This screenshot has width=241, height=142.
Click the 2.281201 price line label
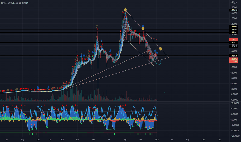click(x=234, y=33)
